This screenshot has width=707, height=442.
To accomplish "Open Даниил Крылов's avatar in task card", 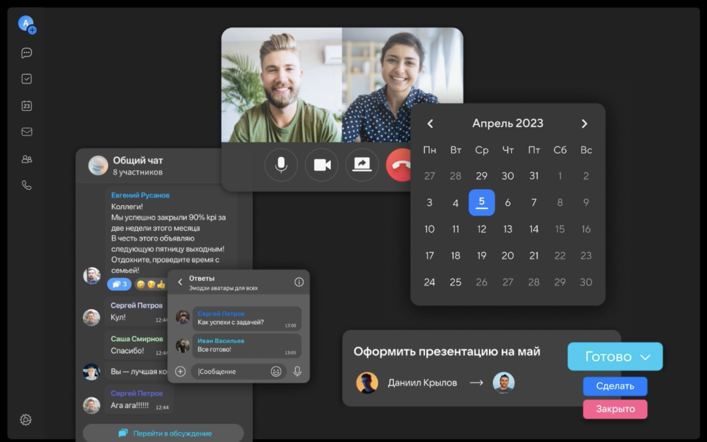I will coord(367,383).
